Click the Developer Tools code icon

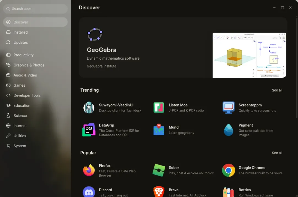[x=8, y=95]
